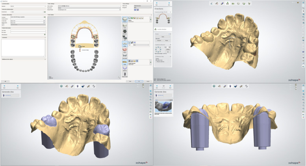Select the Anatomy restoration type icon
The height and width of the screenshot is (166, 306).
point(125,19)
